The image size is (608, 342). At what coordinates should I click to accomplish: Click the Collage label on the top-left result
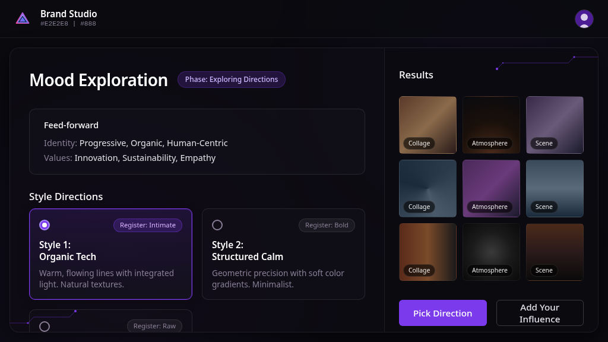(x=419, y=143)
